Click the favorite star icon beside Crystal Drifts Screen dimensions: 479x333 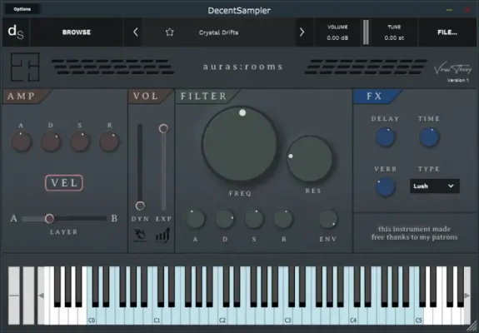170,32
